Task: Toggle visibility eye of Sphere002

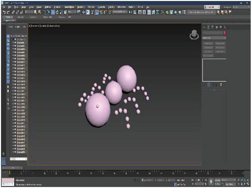Action: (13, 46)
